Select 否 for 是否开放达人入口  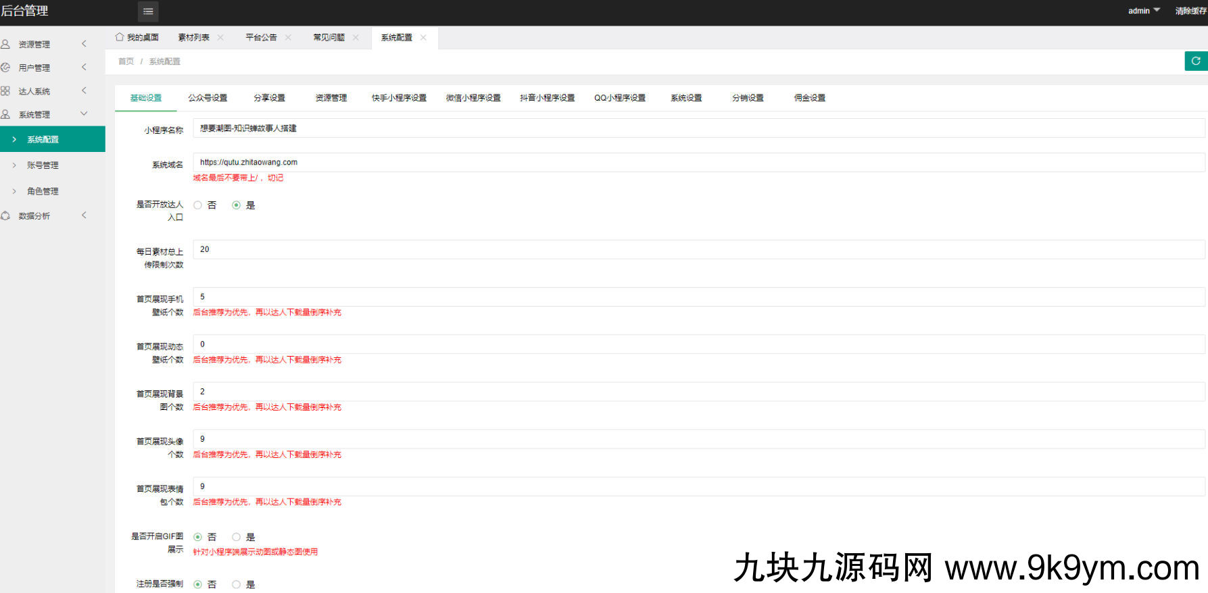pyautogui.click(x=198, y=205)
